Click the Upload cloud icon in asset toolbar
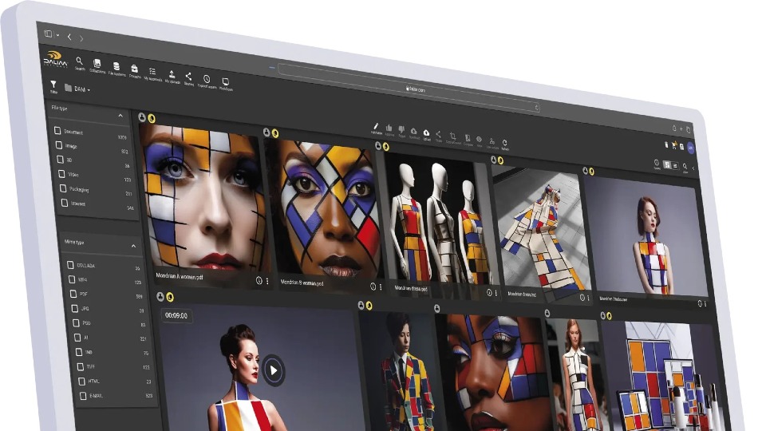 (426, 132)
